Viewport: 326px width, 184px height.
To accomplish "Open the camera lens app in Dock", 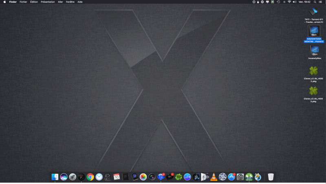I will tap(152, 177).
